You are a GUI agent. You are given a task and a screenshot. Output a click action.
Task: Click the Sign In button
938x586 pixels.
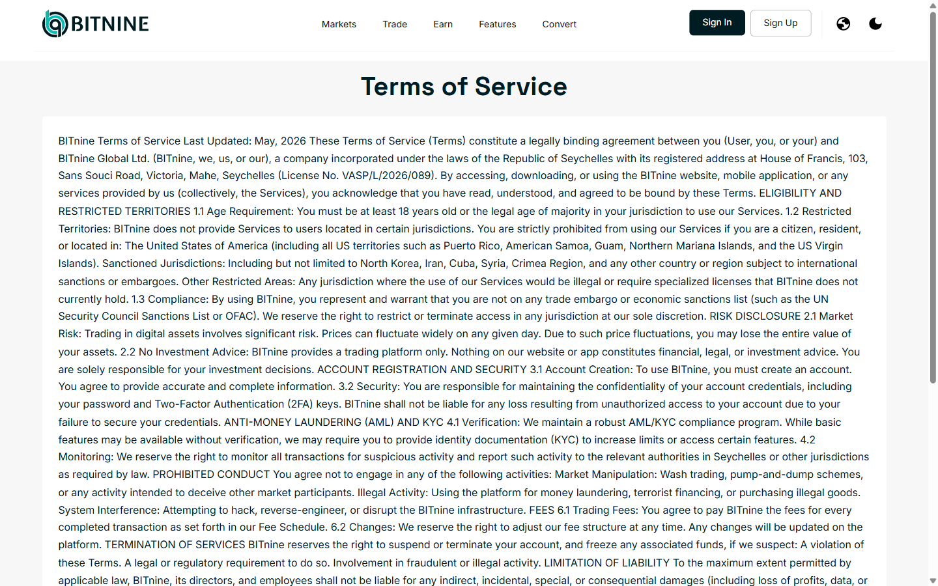click(x=717, y=23)
